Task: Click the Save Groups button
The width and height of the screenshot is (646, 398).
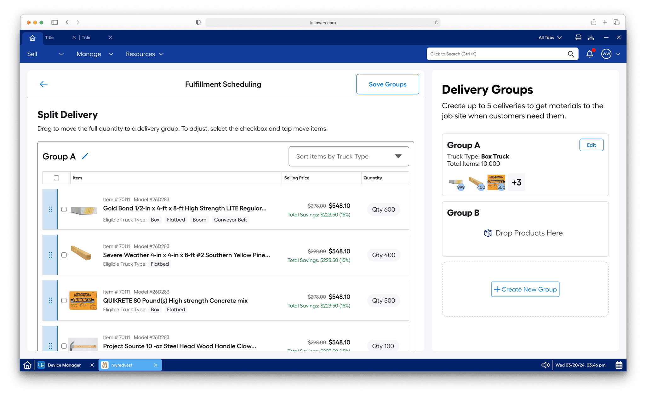Action: 387,84
